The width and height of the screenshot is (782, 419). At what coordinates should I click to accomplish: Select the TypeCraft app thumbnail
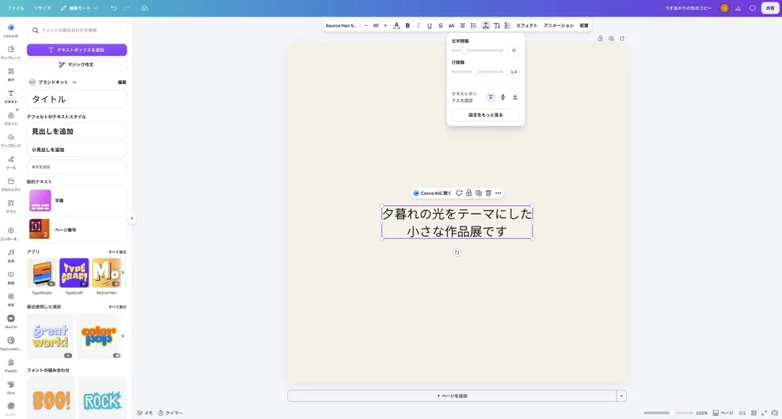pos(74,273)
